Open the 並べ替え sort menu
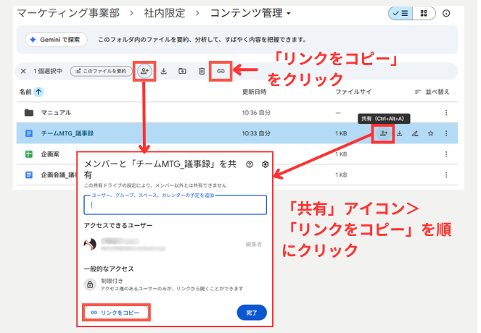481x333 pixels. 432,92
